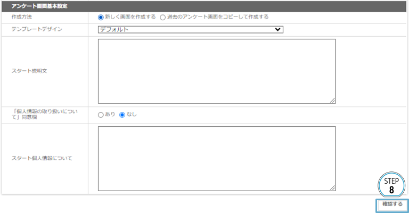Click the resize handle of スタート説明文 box
This screenshot has height=213, width=409.
(x=332, y=100)
